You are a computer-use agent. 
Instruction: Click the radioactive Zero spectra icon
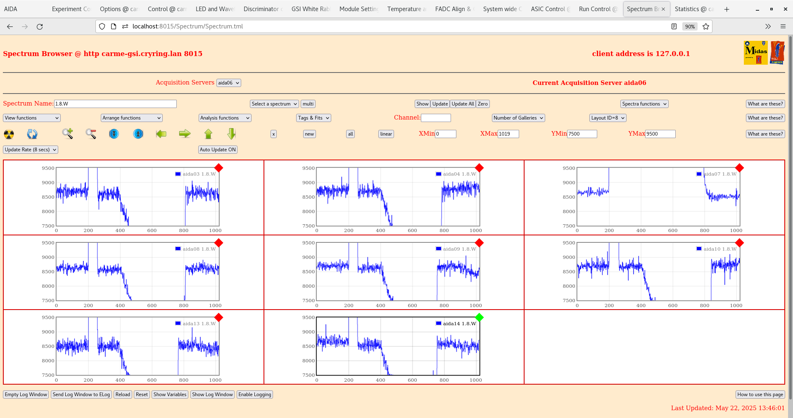(8, 134)
